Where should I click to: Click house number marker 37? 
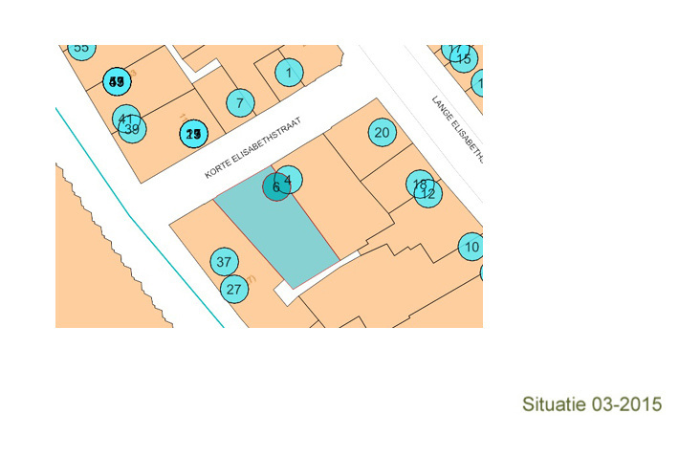pyautogui.click(x=224, y=261)
